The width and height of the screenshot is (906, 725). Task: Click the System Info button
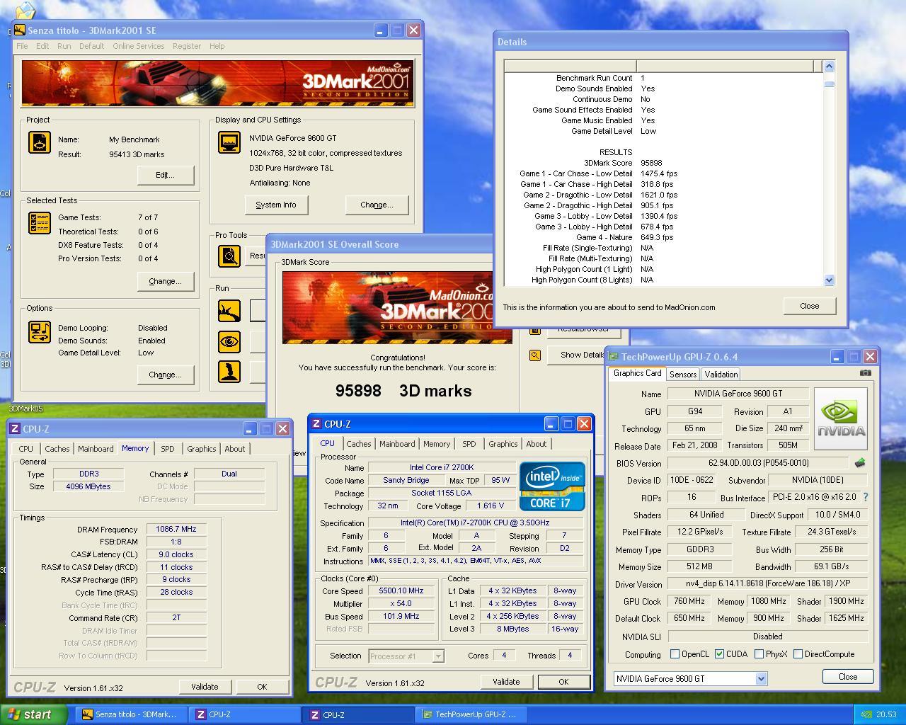point(275,205)
